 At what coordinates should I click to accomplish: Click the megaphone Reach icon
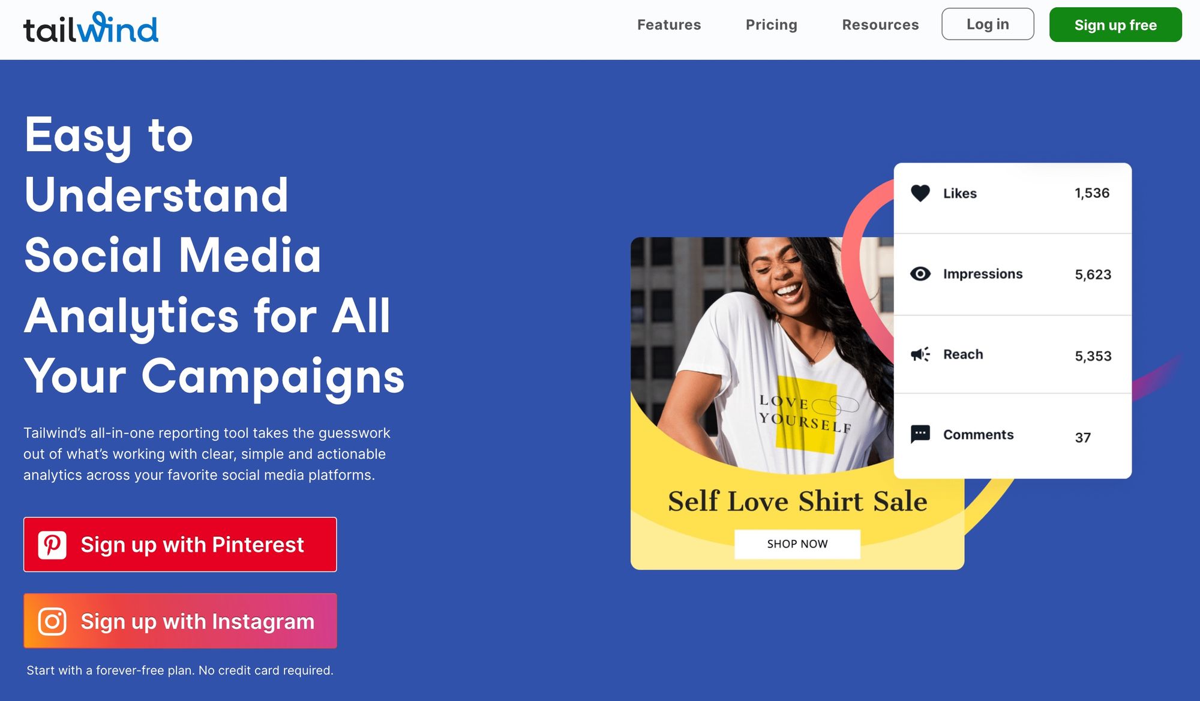coord(919,354)
